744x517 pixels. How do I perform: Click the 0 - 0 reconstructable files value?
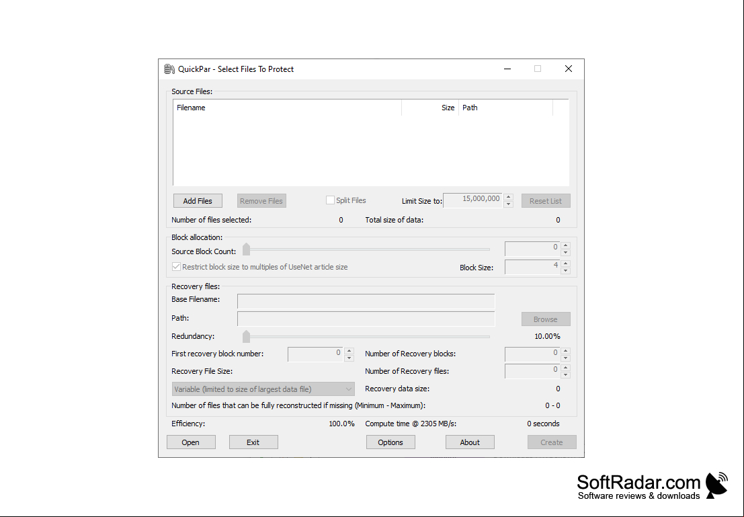(552, 405)
